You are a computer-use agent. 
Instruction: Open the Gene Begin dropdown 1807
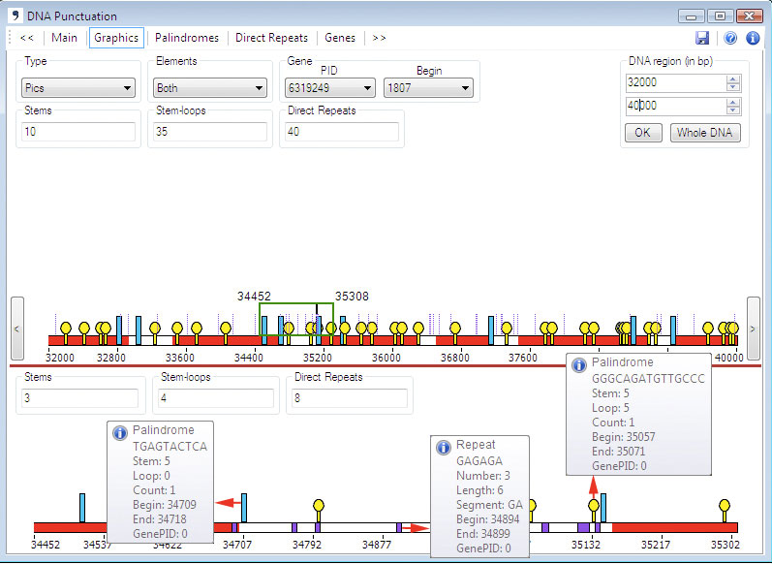(428, 88)
